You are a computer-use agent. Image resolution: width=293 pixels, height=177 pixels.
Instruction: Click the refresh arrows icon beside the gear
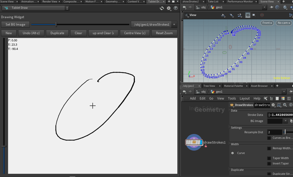click(162, 8)
